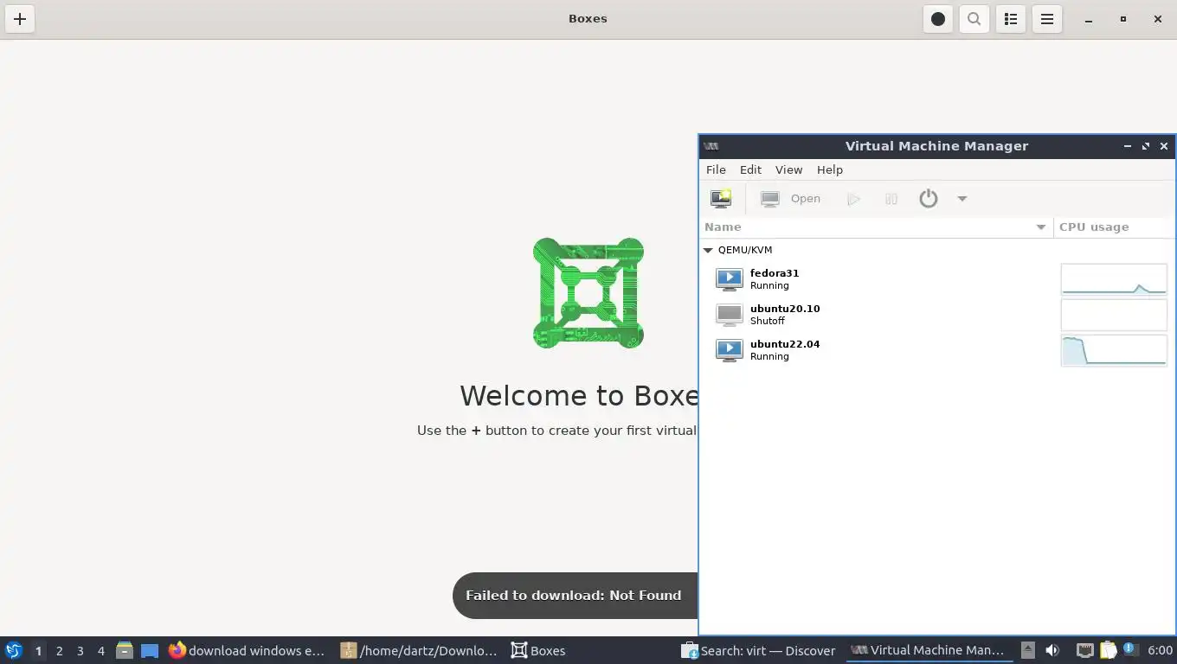Switch to workspace 2
Screen dimensions: 1177x664
[x=60, y=651]
